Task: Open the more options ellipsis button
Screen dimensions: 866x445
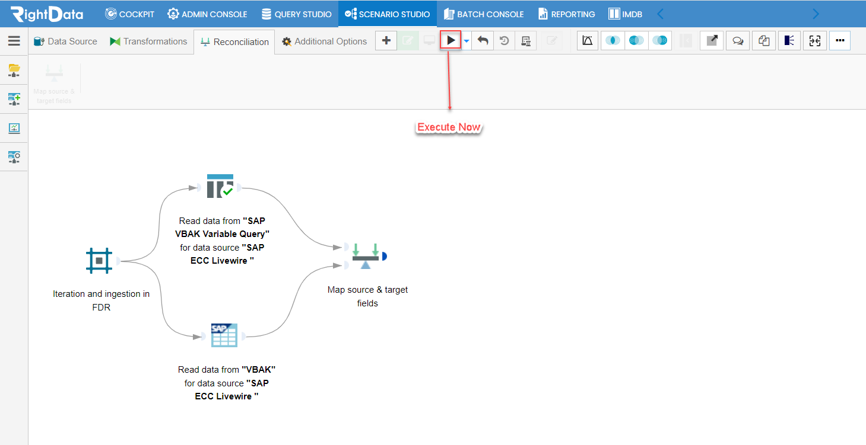Action: pos(840,41)
